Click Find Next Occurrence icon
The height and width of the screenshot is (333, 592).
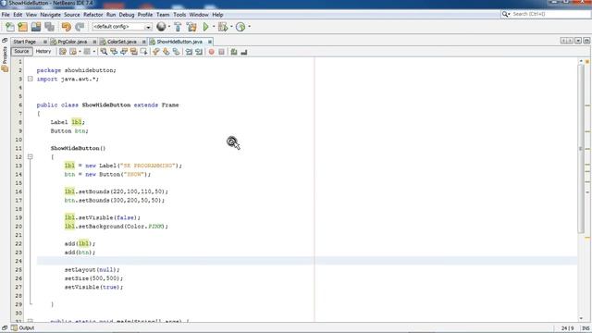(124, 52)
